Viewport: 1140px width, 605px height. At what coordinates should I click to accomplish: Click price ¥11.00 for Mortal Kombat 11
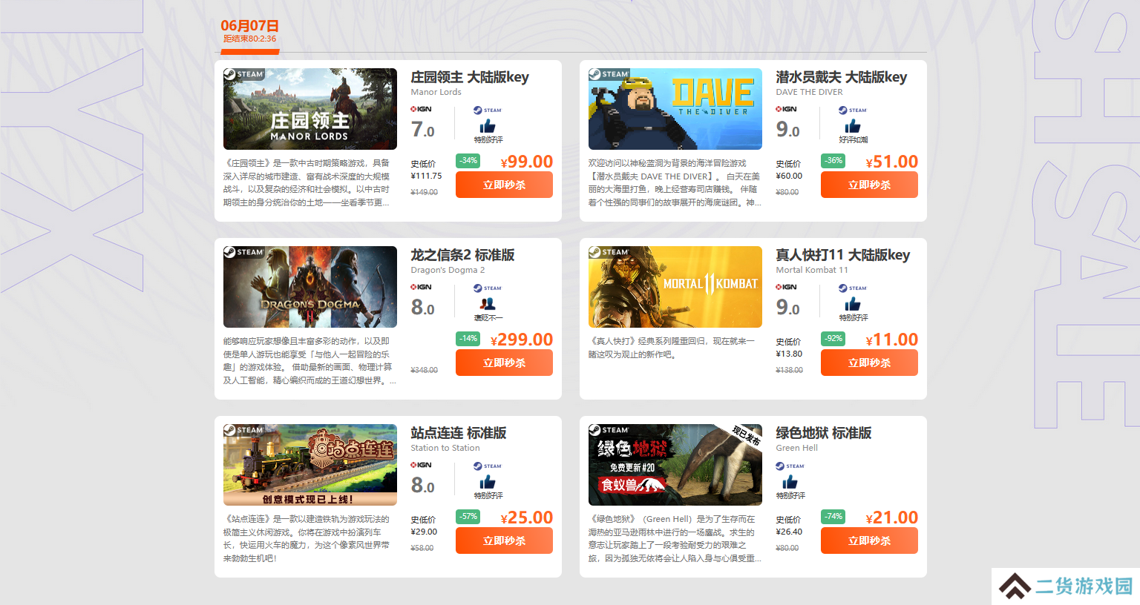pos(892,340)
